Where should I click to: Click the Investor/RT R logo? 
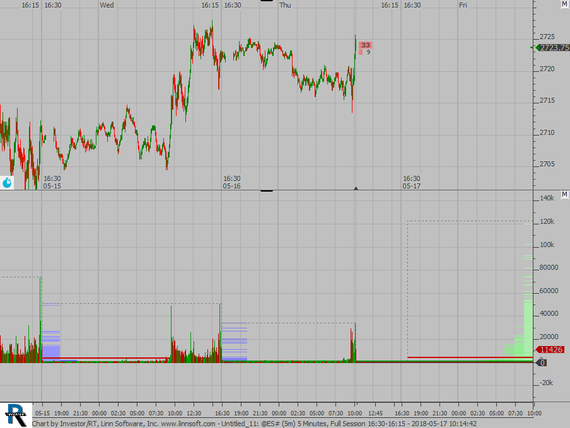click(16, 415)
